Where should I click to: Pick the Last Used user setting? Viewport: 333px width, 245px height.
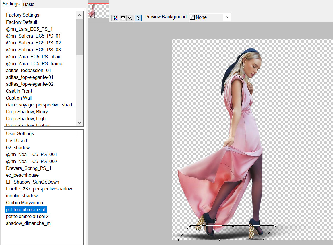pyautogui.click(x=16, y=141)
